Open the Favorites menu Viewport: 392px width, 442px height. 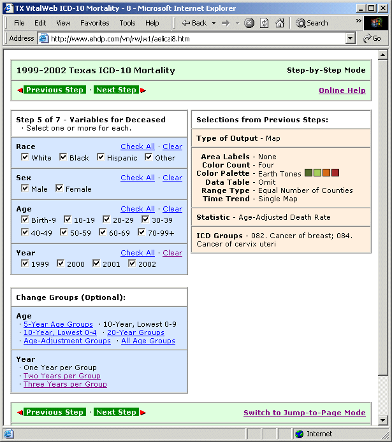click(94, 23)
